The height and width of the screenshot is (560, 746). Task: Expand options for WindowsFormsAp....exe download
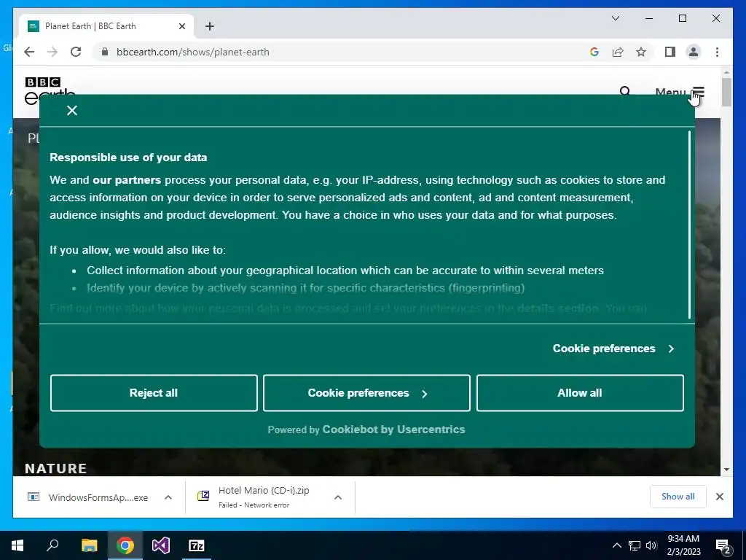coord(168,497)
